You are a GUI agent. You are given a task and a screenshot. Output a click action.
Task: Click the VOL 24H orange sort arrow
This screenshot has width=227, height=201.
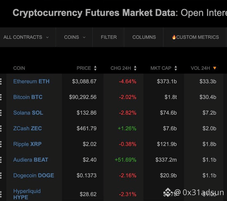coord(215,68)
